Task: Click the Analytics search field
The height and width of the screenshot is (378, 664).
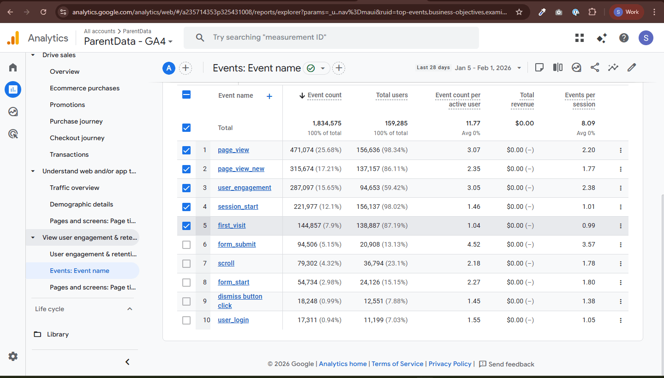Action: coord(331,37)
